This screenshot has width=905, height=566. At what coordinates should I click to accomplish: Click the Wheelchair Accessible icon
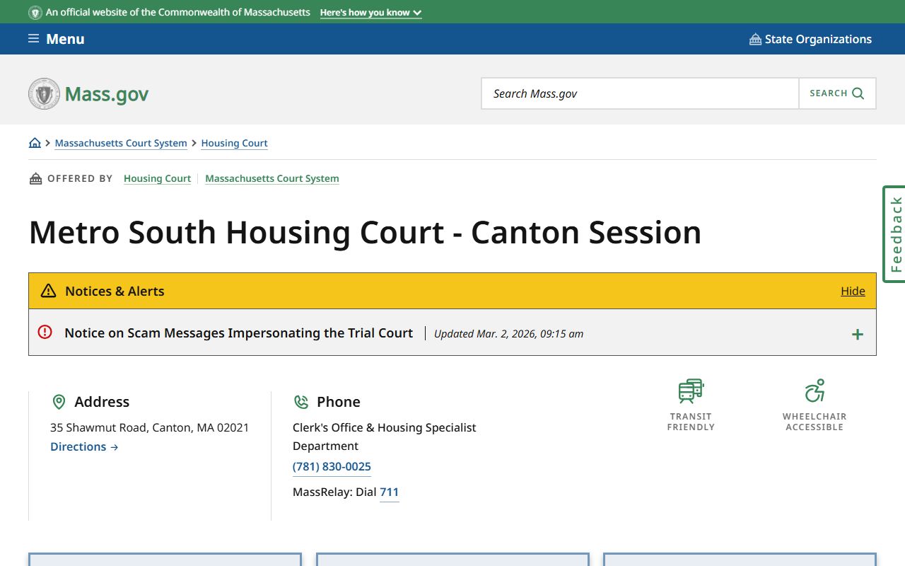(x=814, y=391)
